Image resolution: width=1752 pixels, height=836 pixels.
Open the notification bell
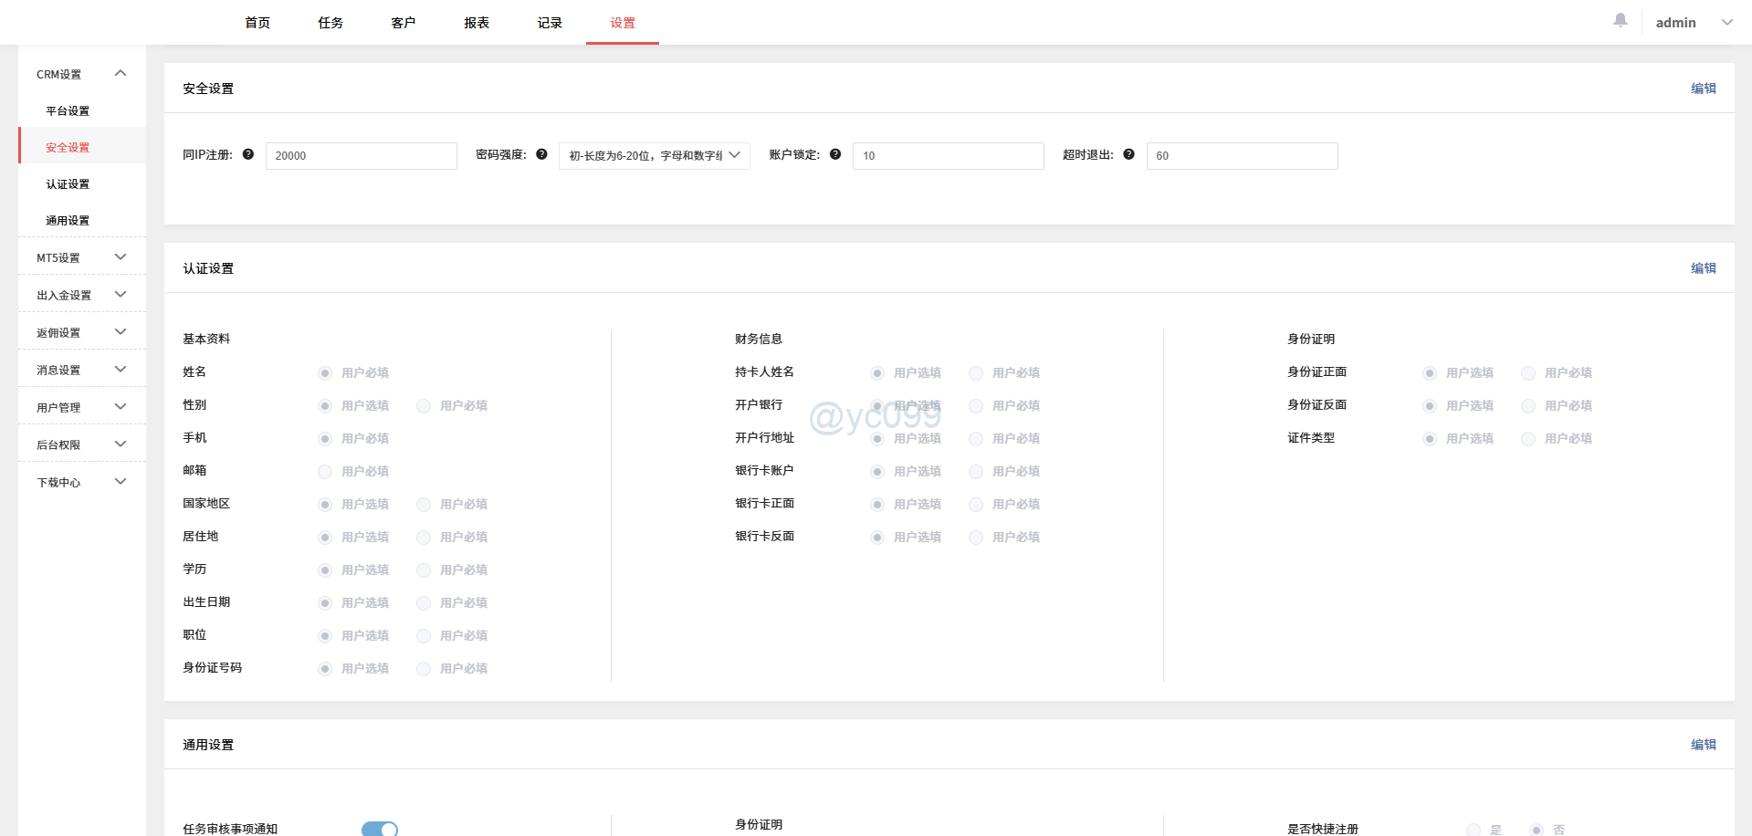[1620, 18]
